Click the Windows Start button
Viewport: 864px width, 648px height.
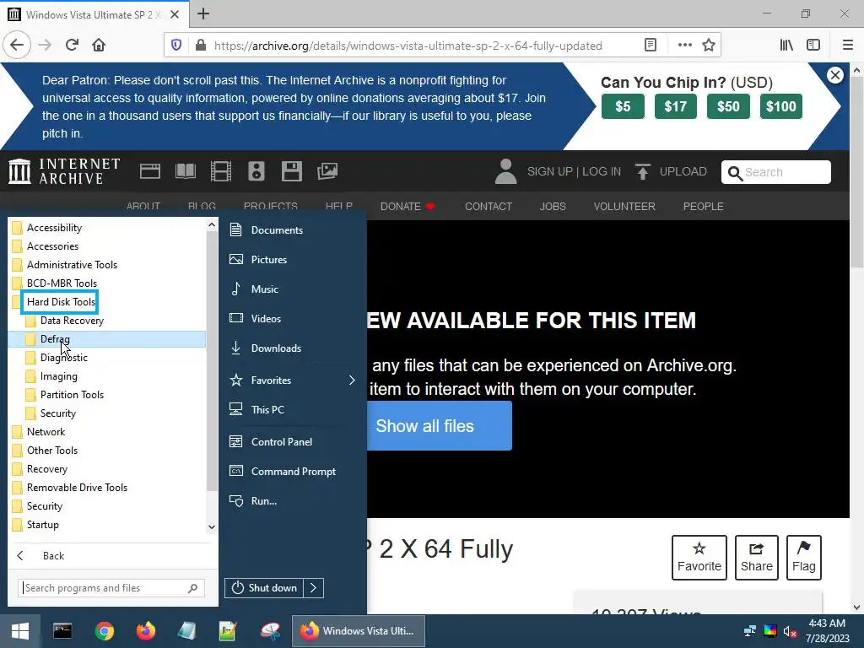coord(20,631)
